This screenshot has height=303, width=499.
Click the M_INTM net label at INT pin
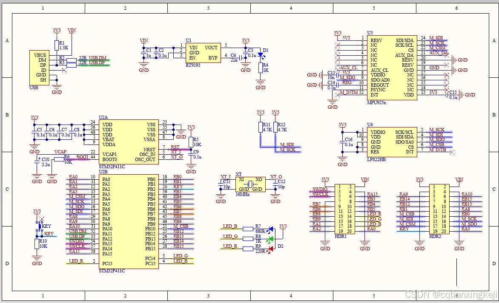pos(348,92)
